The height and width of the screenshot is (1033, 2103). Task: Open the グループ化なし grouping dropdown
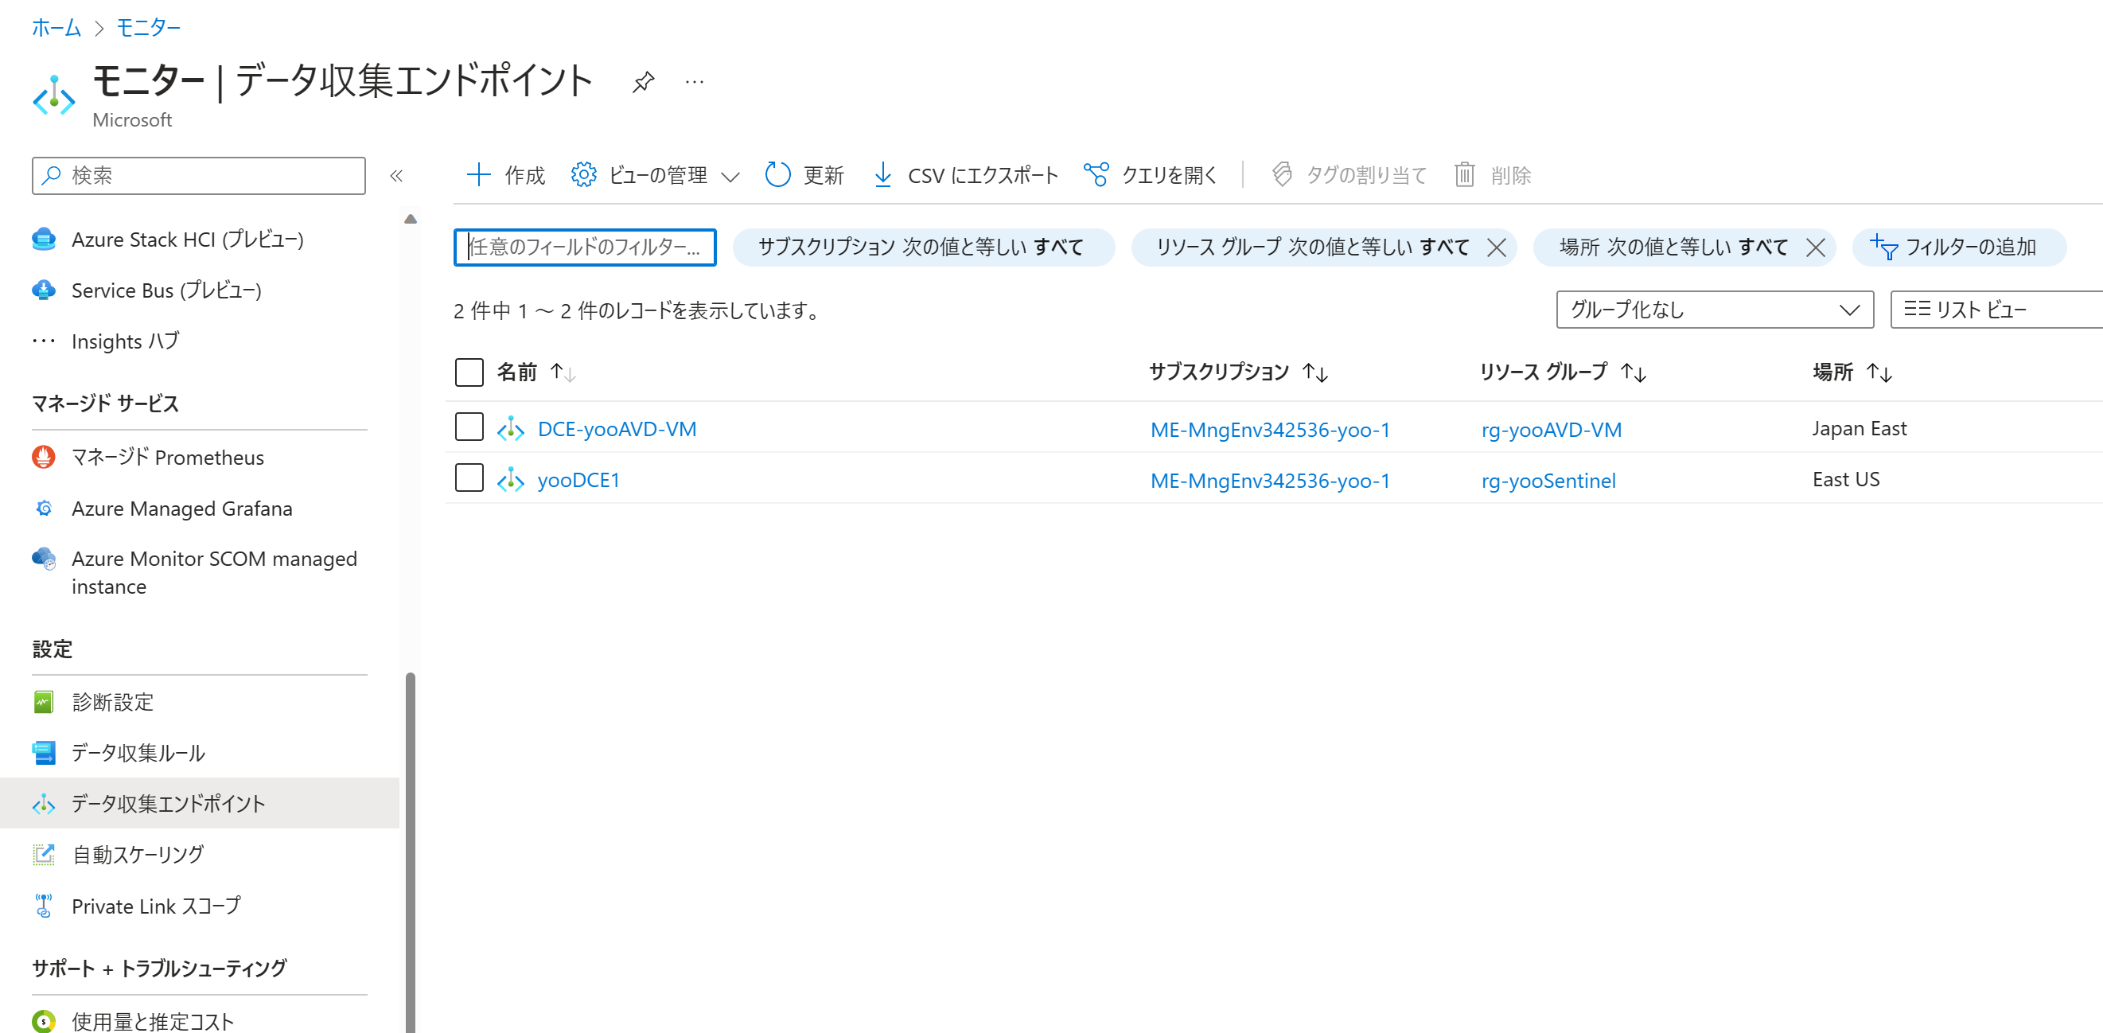pyautogui.click(x=1713, y=310)
